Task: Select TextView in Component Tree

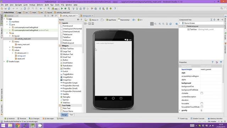Action: click(x=193, y=30)
